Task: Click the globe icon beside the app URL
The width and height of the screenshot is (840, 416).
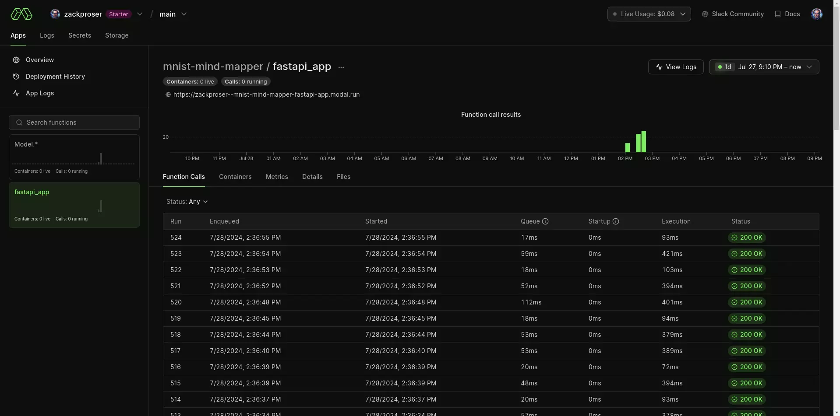Action: click(x=168, y=94)
